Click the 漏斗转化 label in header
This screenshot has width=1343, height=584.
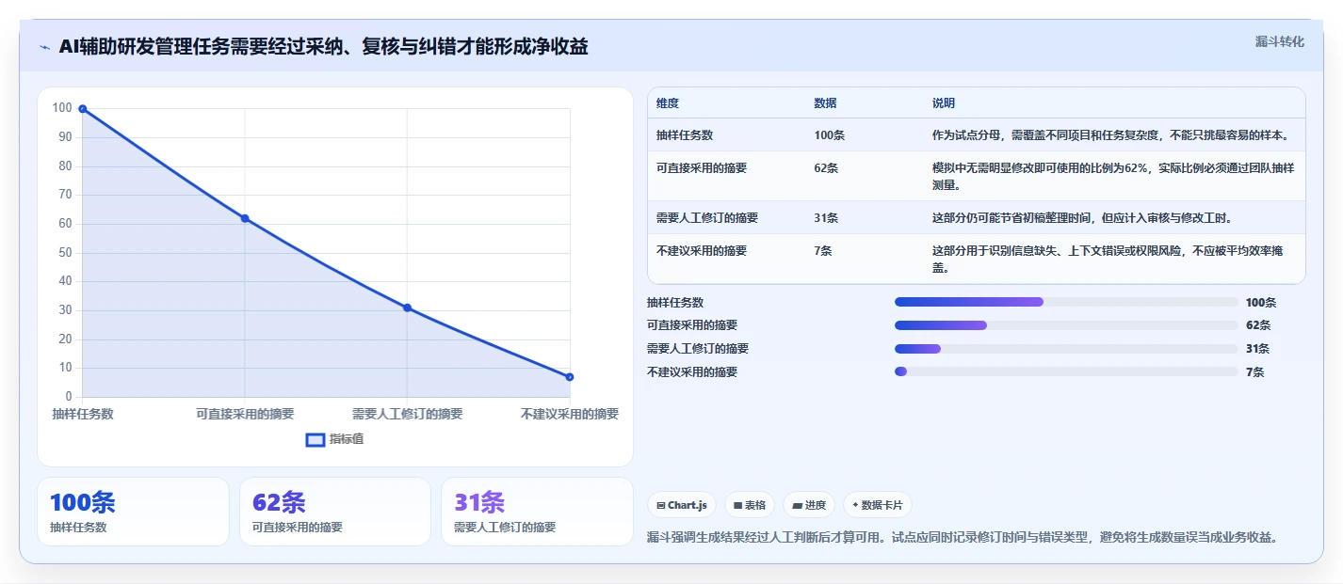tap(1280, 41)
